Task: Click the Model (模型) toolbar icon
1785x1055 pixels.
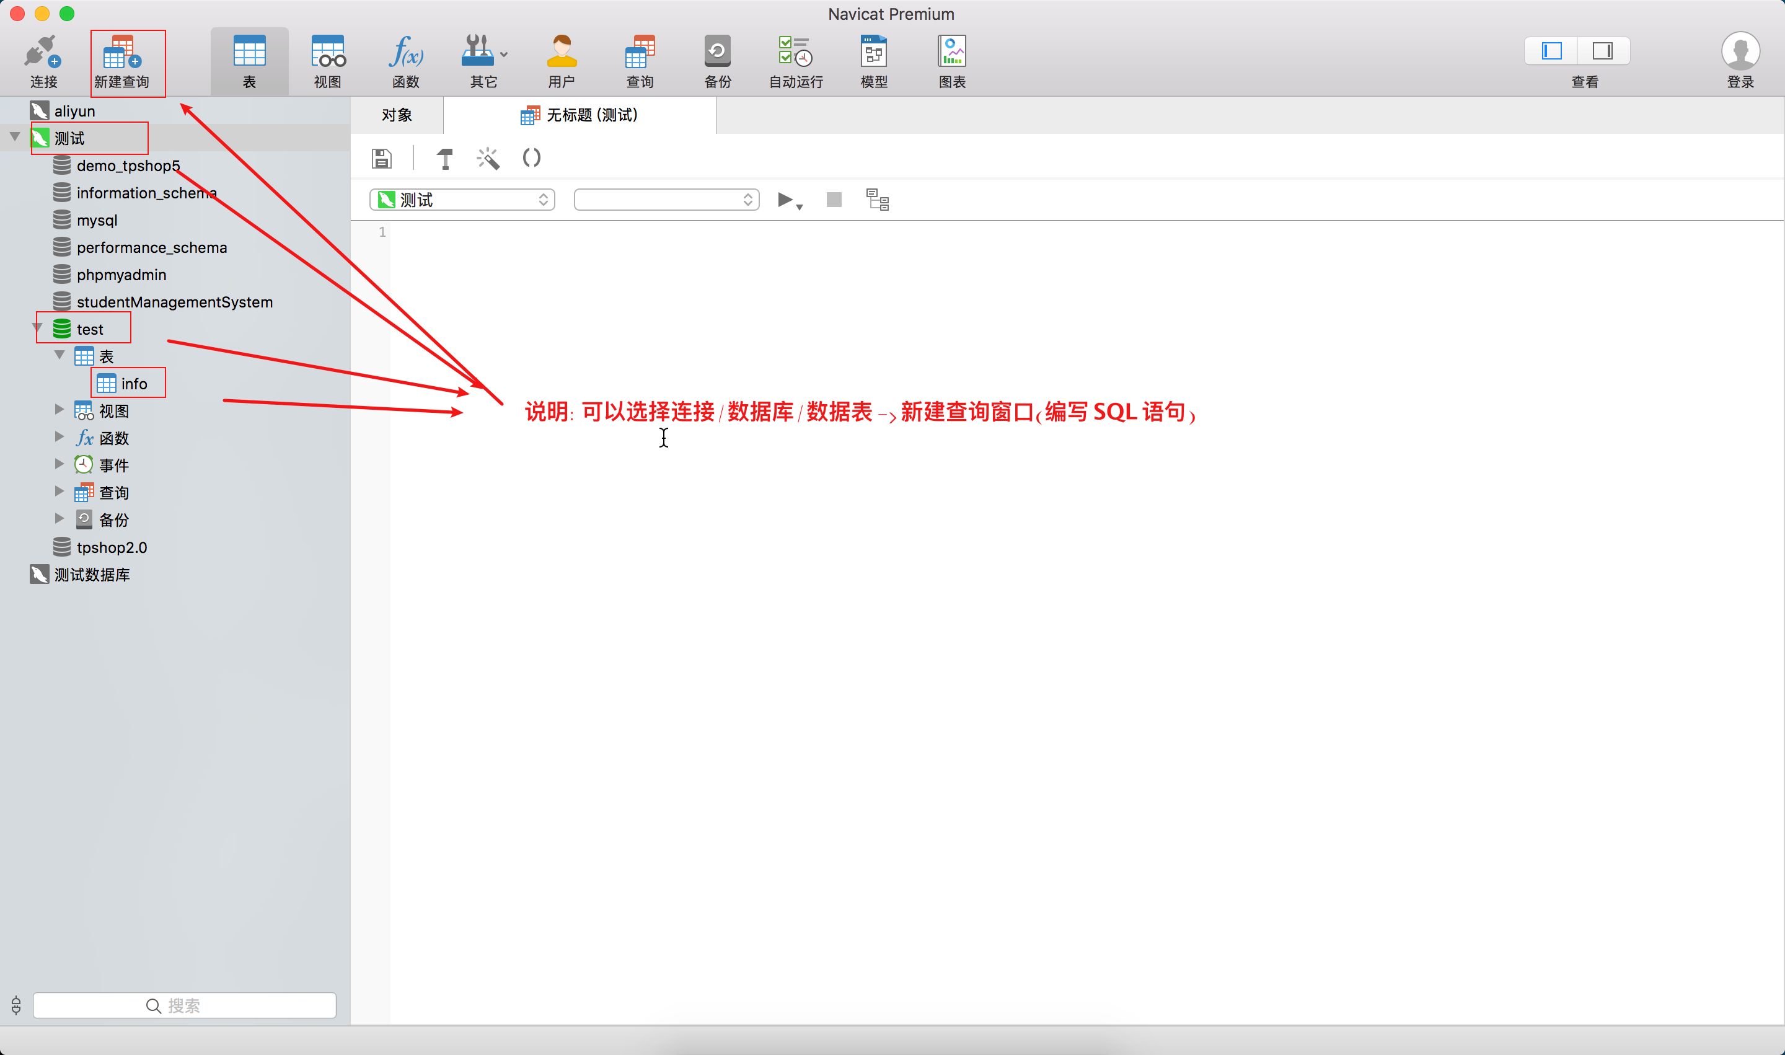Action: click(x=874, y=53)
